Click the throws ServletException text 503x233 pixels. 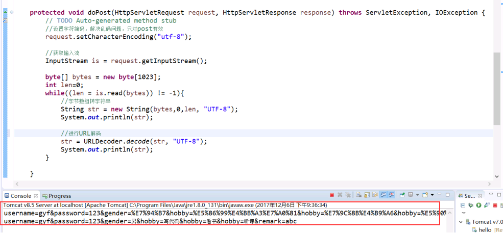(384, 13)
